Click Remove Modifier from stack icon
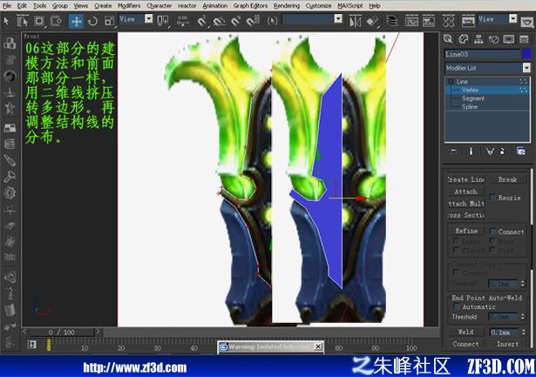The height and width of the screenshot is (377, 536). click(503, 151)
